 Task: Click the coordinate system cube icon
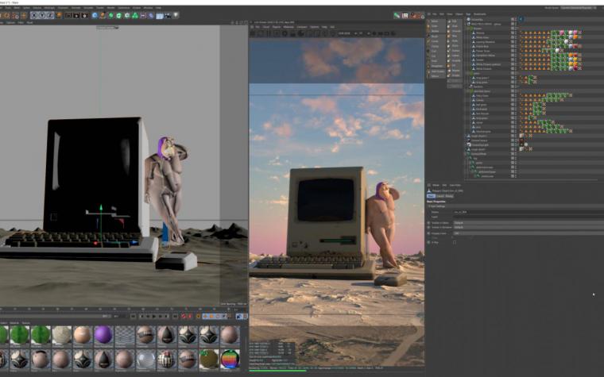(x=59, y=15)
